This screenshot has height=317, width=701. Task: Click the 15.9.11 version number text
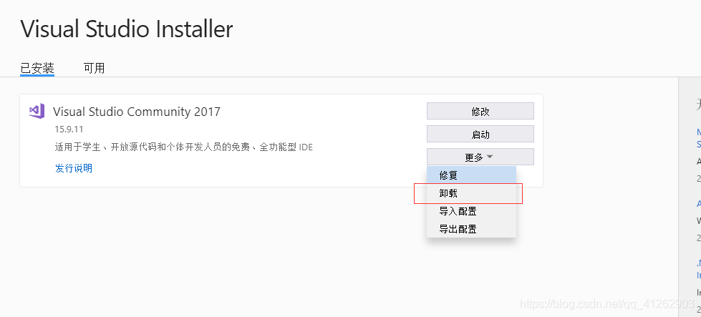point(69,130)
